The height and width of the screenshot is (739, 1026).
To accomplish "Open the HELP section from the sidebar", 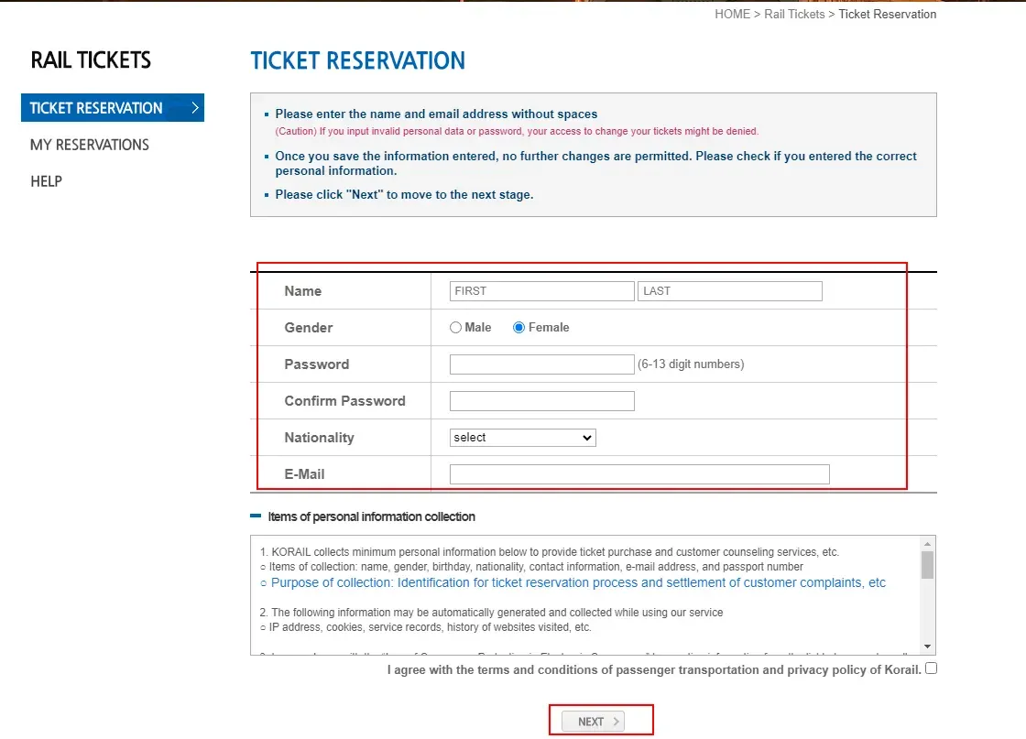I will point(46,181).
